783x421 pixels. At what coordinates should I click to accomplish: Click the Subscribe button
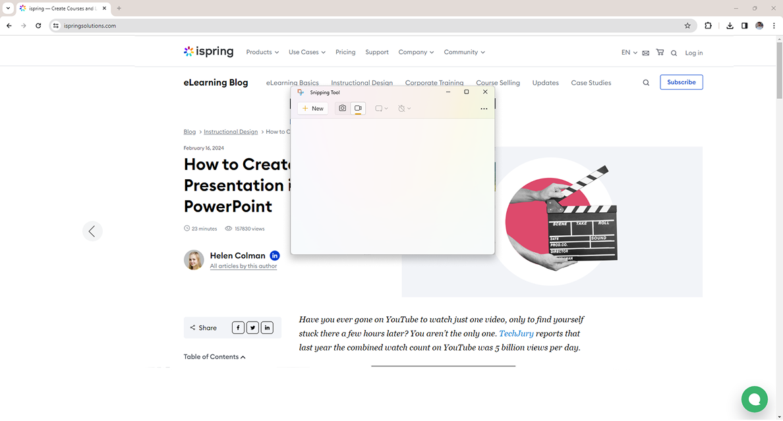point(681,82)
